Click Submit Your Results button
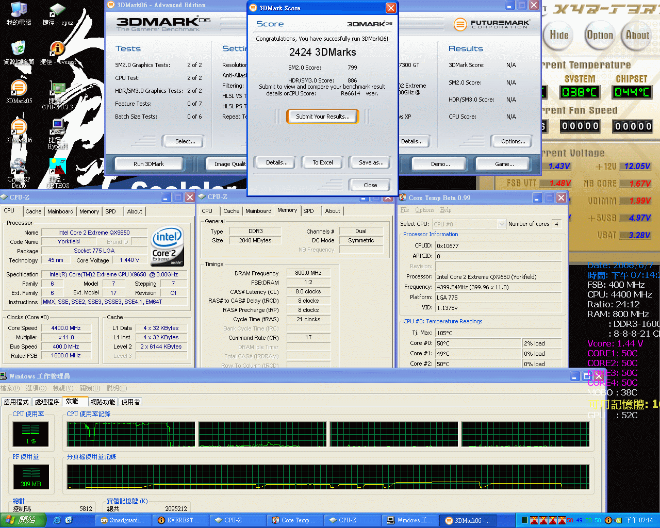This screenshot has height=528, width=660. pos(323,117)
